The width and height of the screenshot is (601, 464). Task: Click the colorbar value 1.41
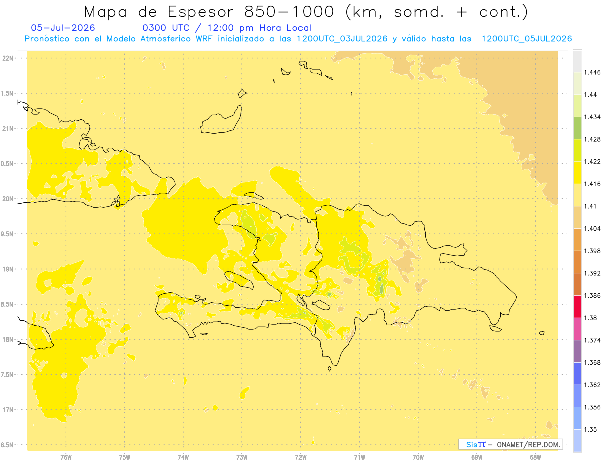[x=590, y=206]
